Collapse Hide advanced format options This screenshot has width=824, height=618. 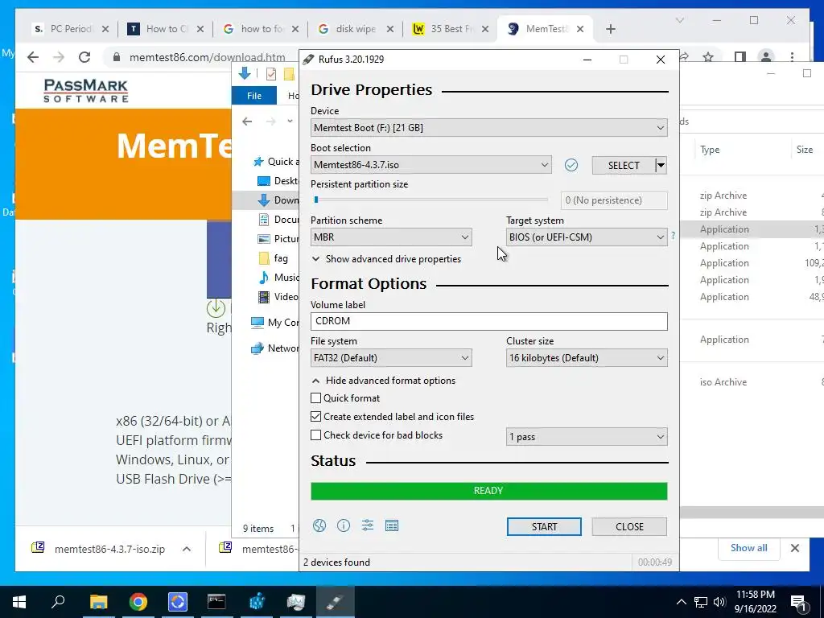tap(384, 381)
